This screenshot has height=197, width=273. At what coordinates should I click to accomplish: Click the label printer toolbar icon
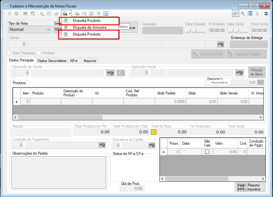[x=65, y=14]
